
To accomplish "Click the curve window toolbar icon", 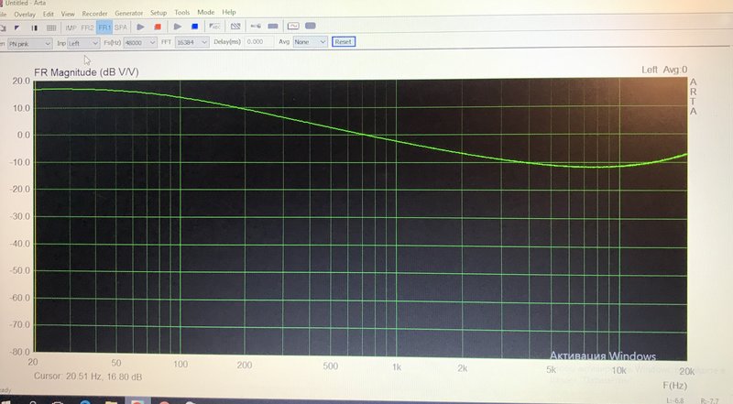I will click(x=293, y=26).
